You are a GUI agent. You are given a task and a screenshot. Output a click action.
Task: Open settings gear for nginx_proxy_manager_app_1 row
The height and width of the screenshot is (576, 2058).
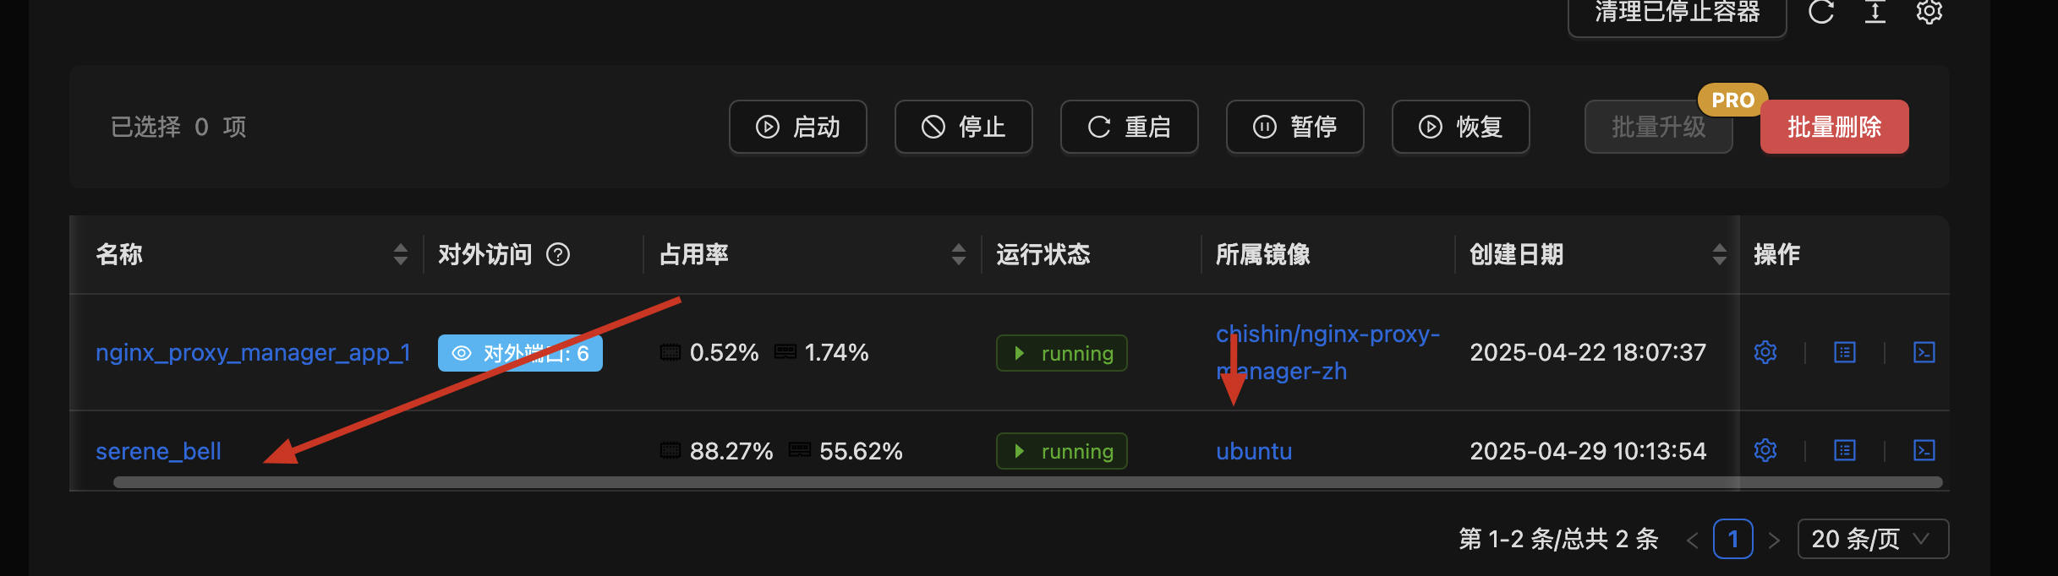pos(1765,352)
